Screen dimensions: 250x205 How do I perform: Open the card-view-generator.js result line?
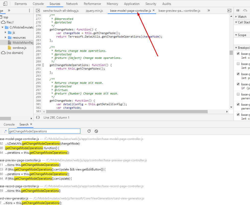click(33, 203)
